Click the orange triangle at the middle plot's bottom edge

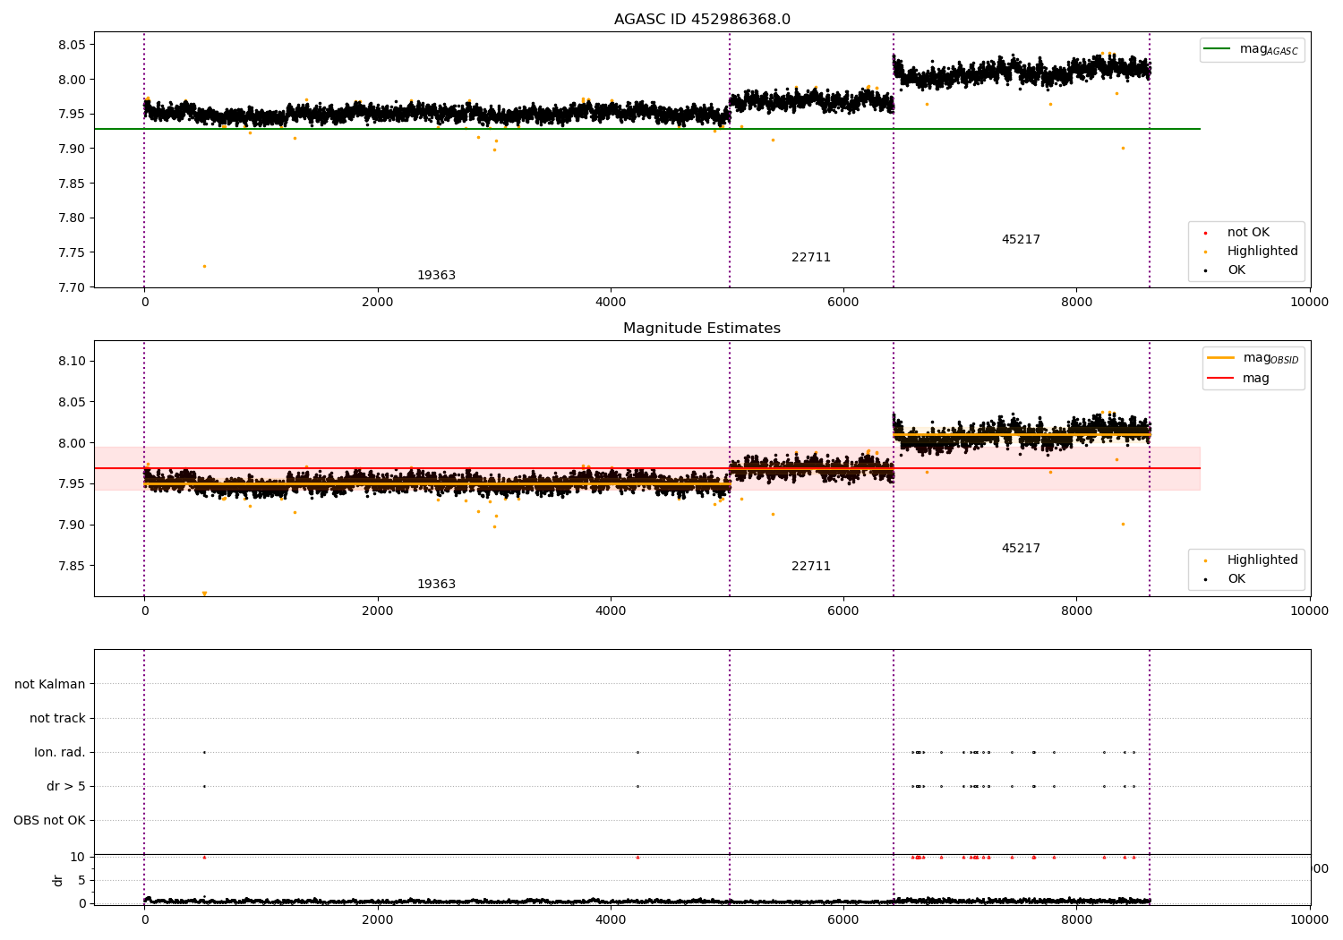tap(204, 594)
